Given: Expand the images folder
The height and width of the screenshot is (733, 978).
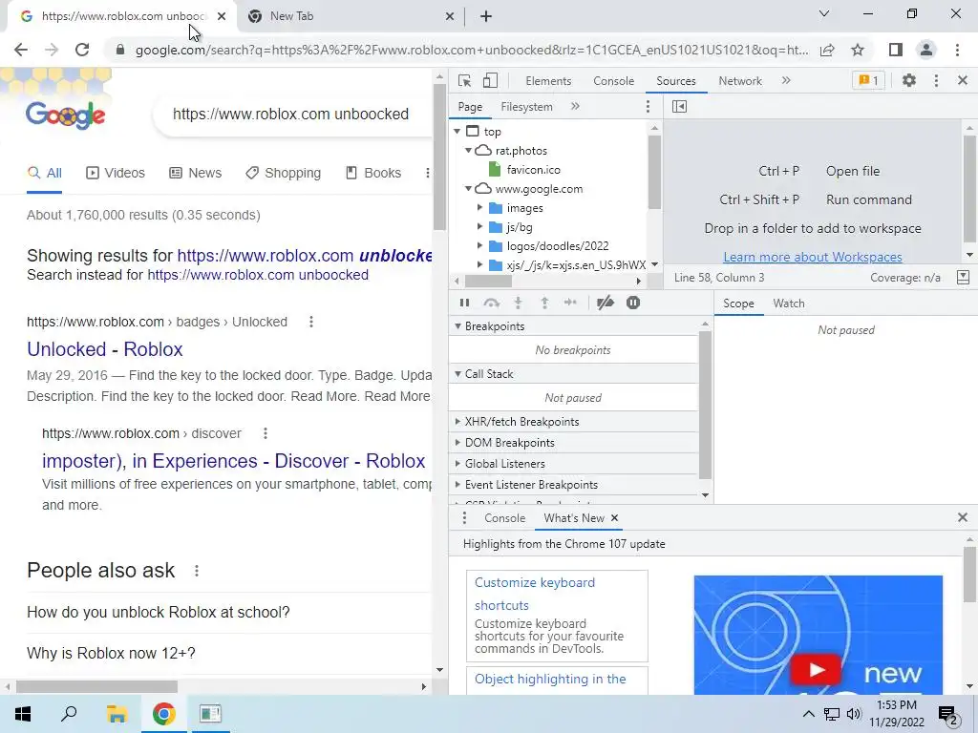Looking at the screenshot, I should tap(479, 208).
